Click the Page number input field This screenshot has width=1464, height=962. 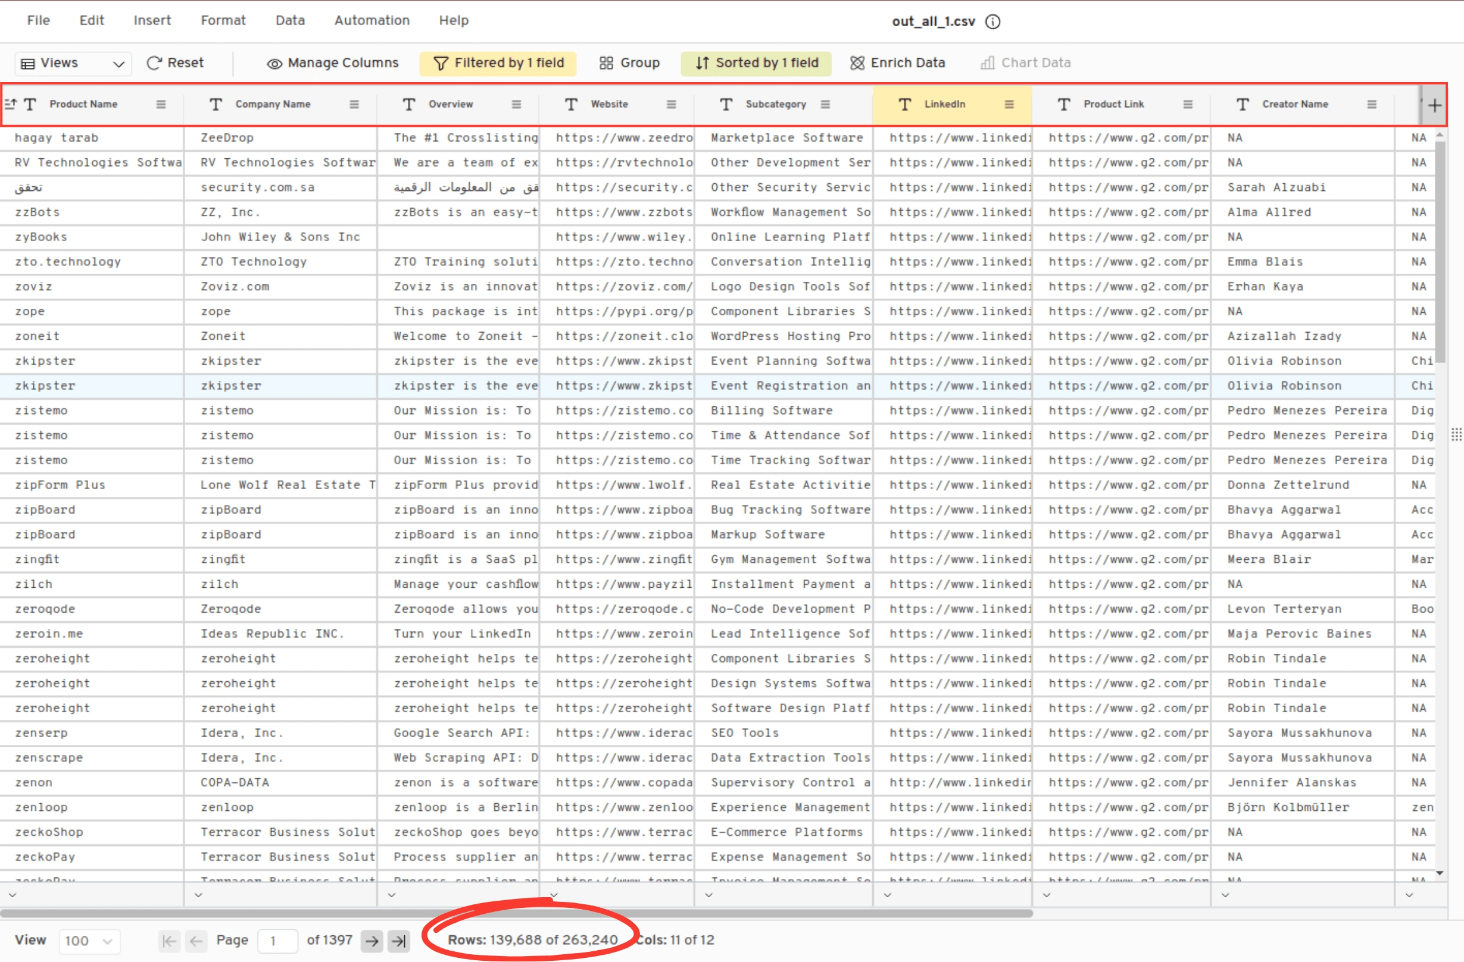[277, 941]
